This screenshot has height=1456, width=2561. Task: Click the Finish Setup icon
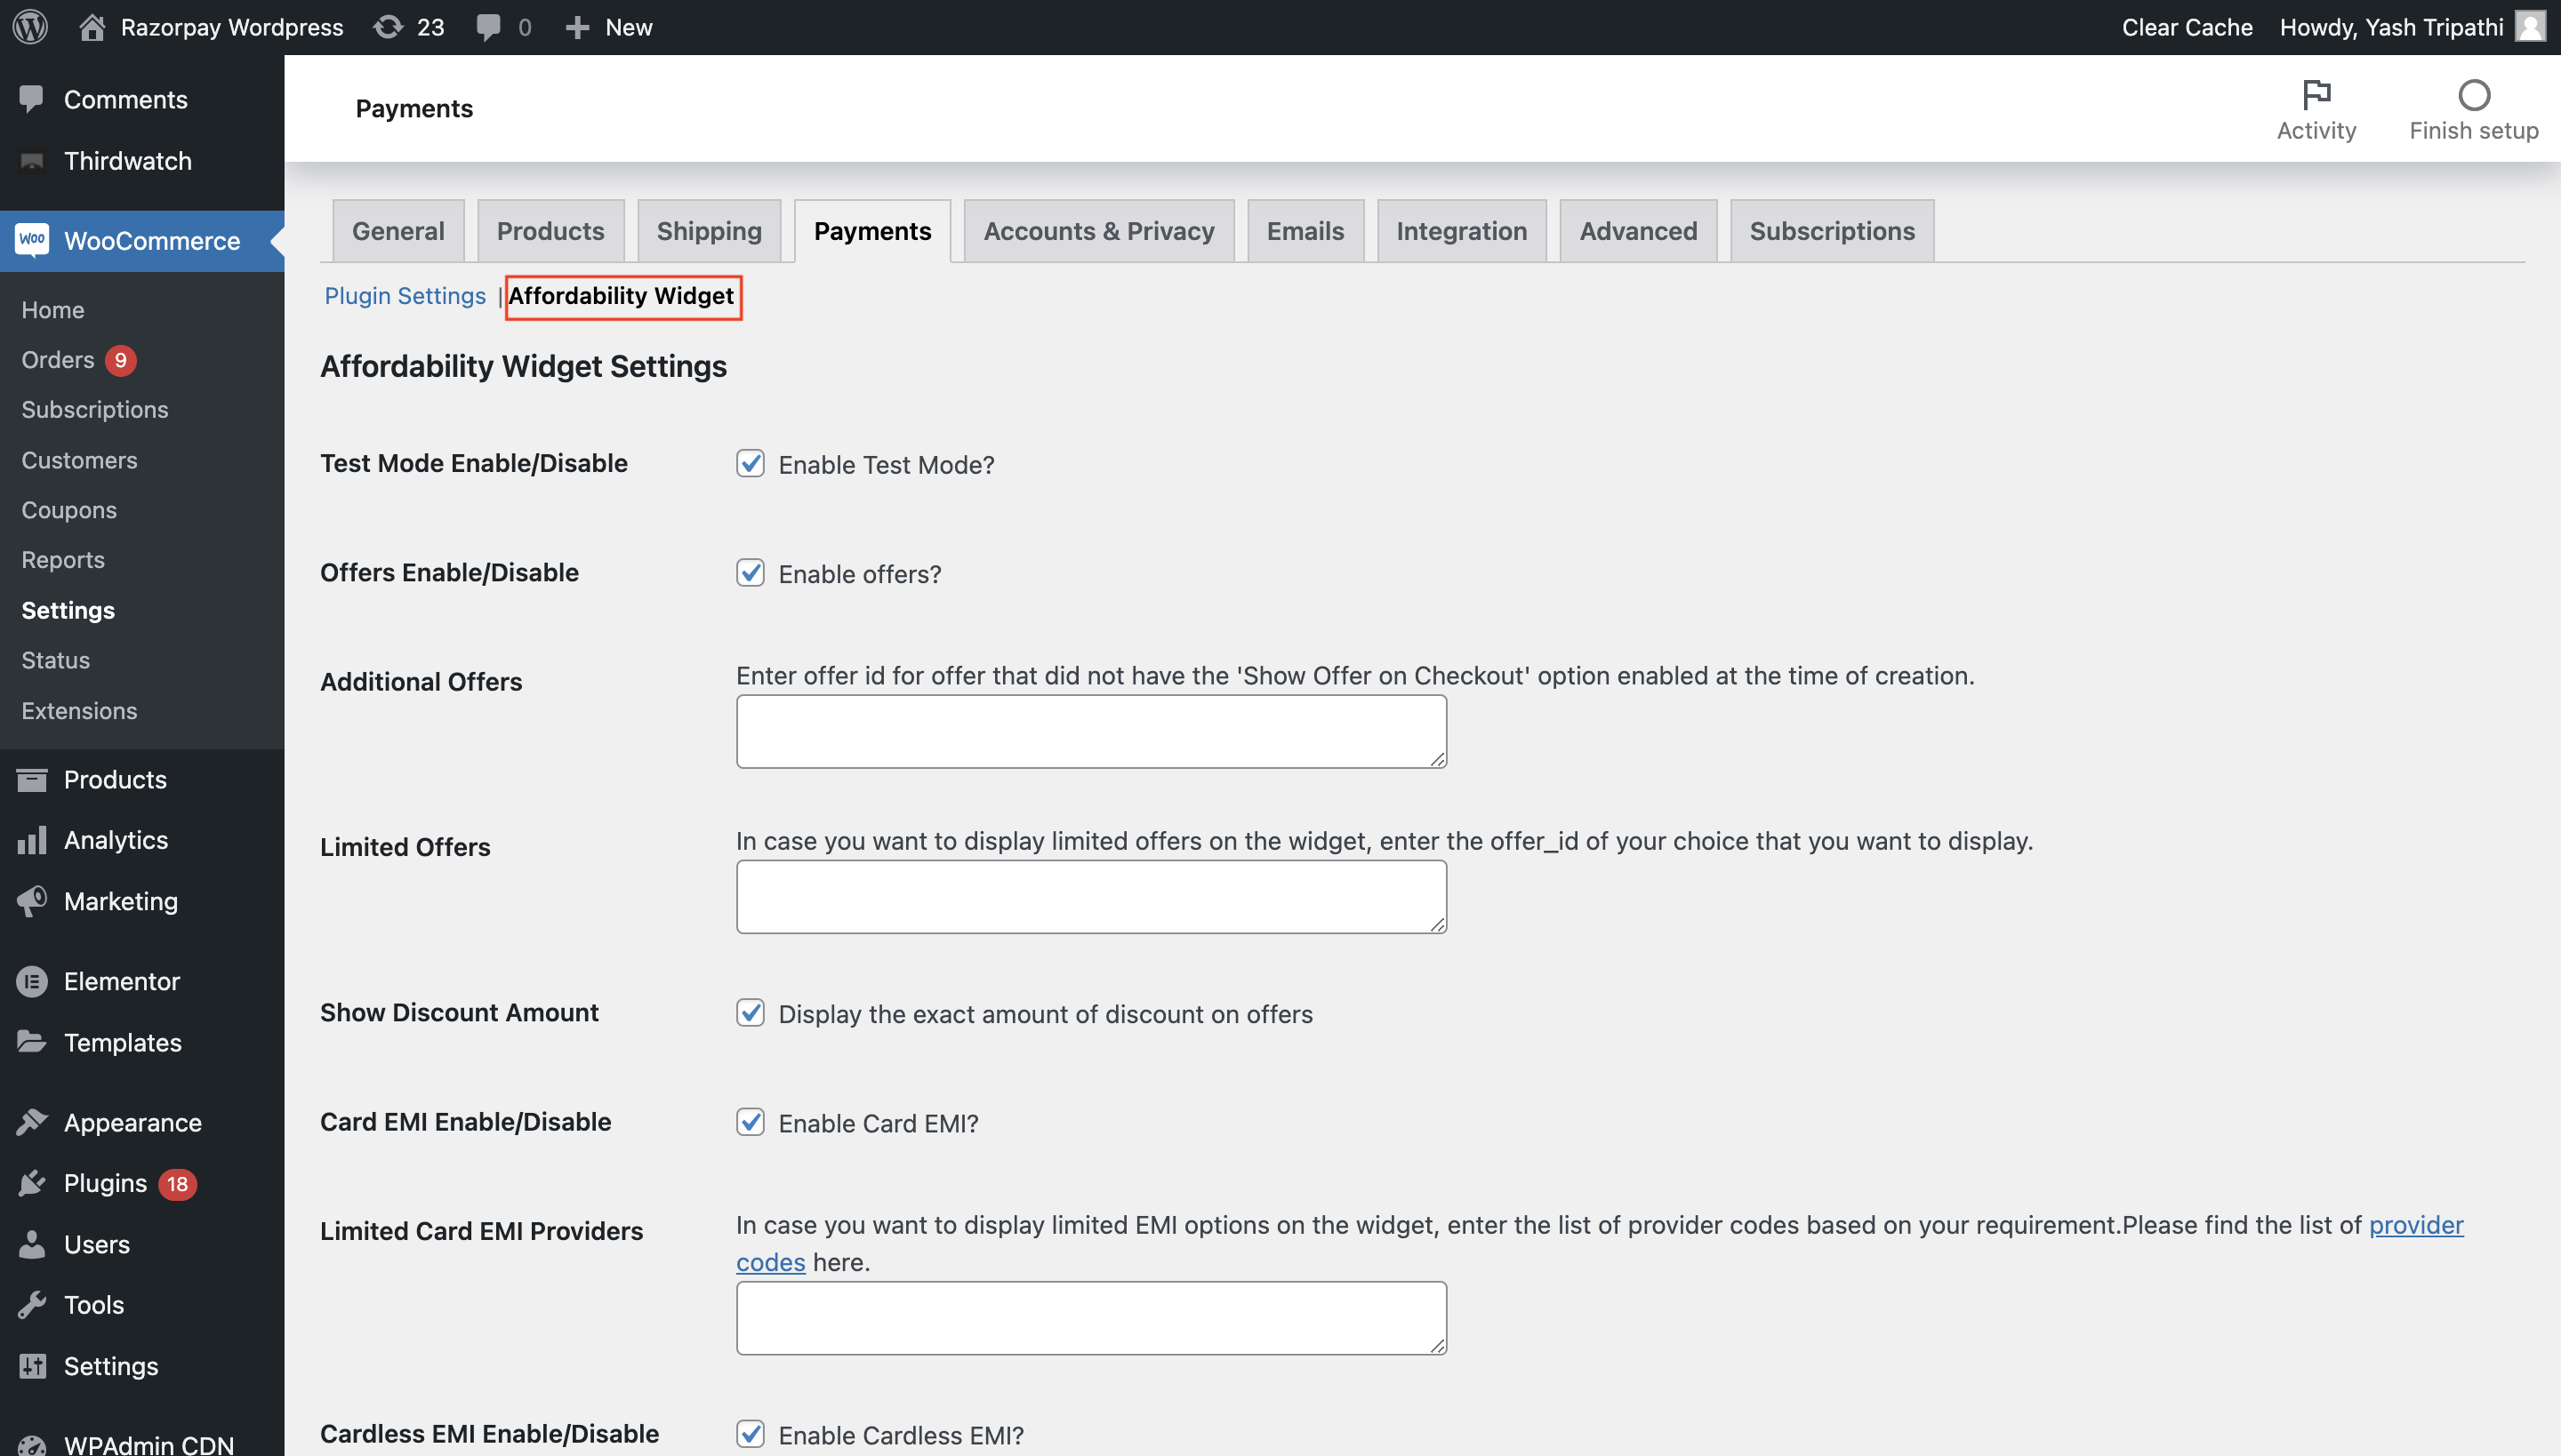pos(2475,93)
